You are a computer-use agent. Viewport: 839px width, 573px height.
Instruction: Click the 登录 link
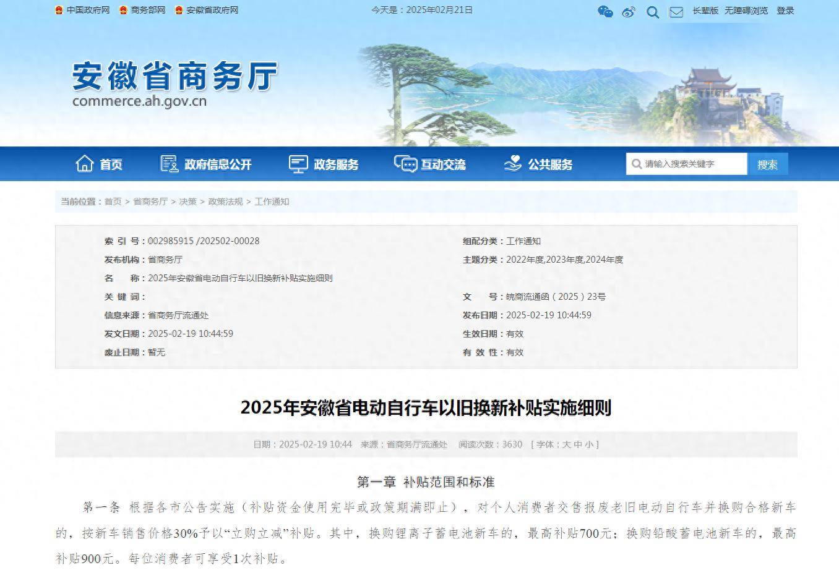[x=785, y=11]
